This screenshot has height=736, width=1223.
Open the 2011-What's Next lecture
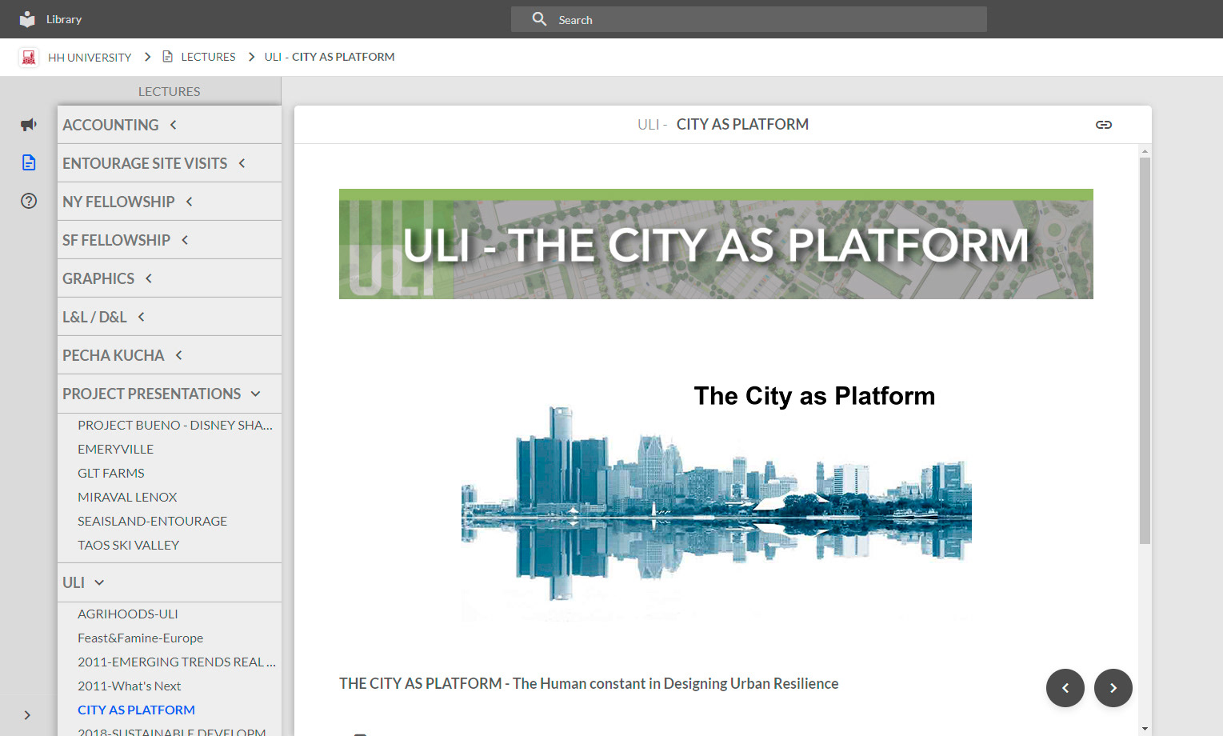click(x=129, y=686)
